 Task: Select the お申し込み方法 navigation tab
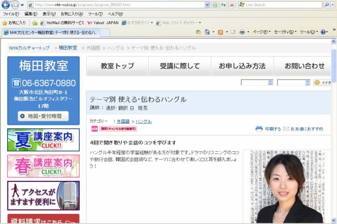tap(242, 66)
